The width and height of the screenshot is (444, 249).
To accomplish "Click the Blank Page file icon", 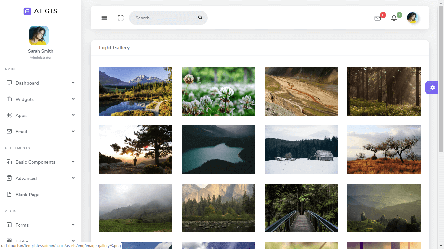I will click(9, 194).
